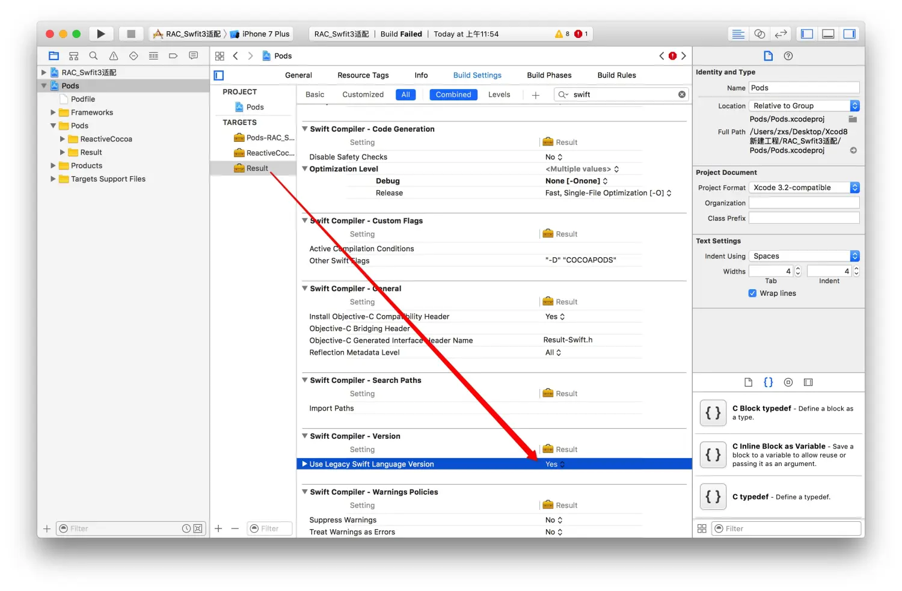
Task: Toggle the Debug area
Action: pyautogui.click(x=828, y=34)
